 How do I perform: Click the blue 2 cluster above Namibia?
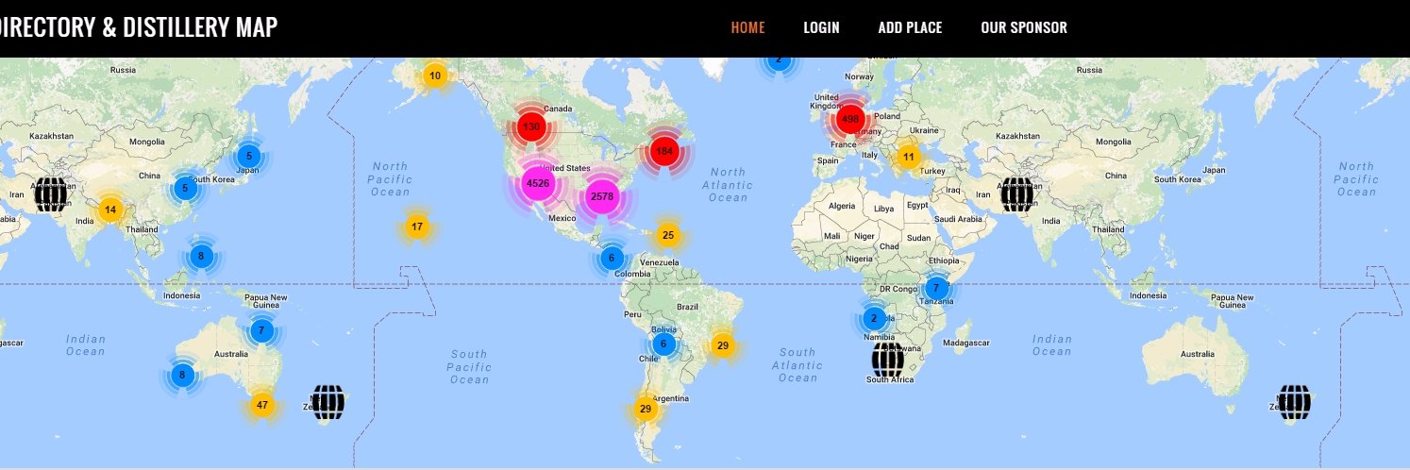[x=874, y=318]
